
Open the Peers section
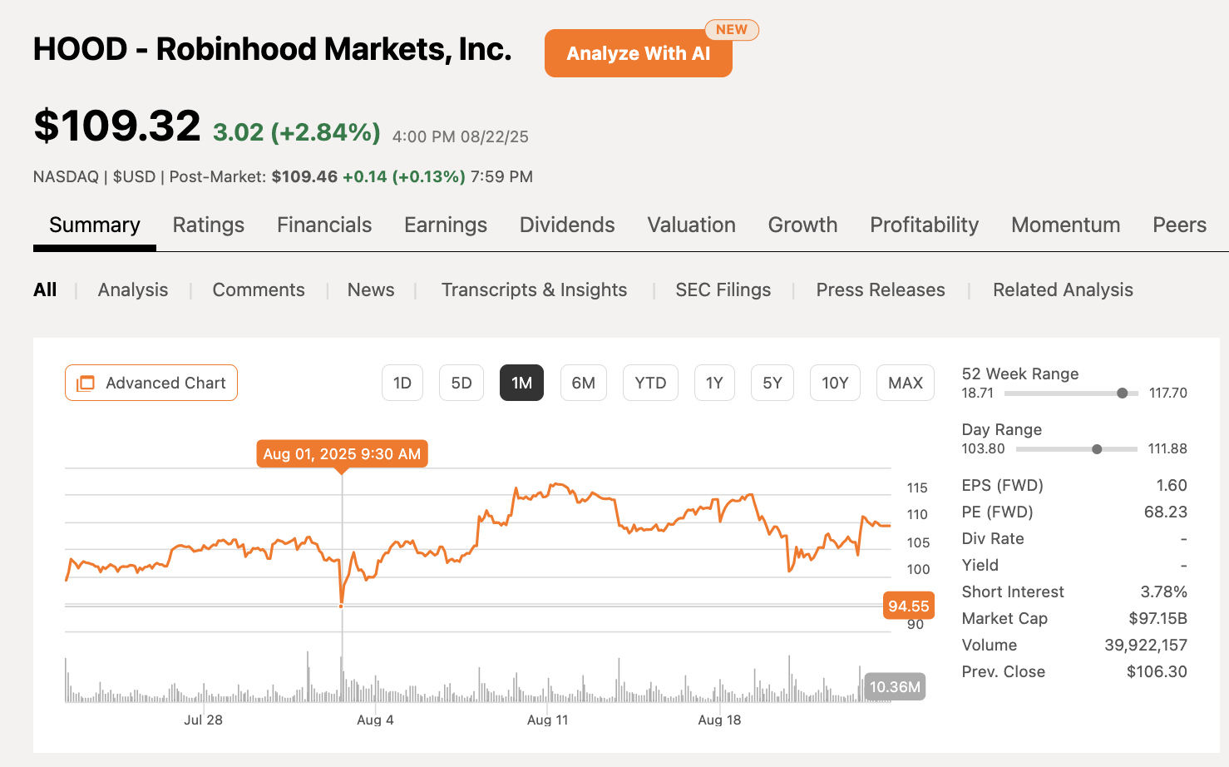coord(1179,225)
